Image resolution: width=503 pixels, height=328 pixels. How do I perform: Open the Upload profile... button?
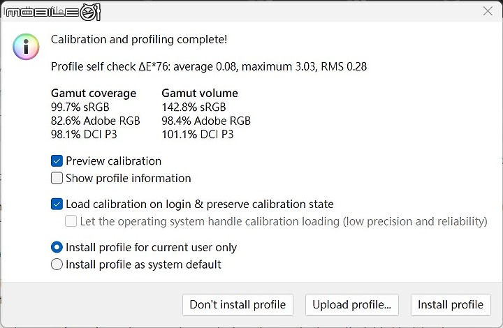[x=352, y=304]
